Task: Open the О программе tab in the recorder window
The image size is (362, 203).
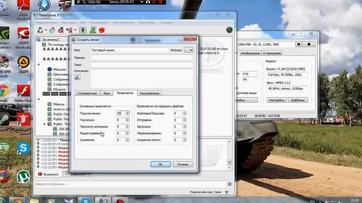Action: point(272,53)
